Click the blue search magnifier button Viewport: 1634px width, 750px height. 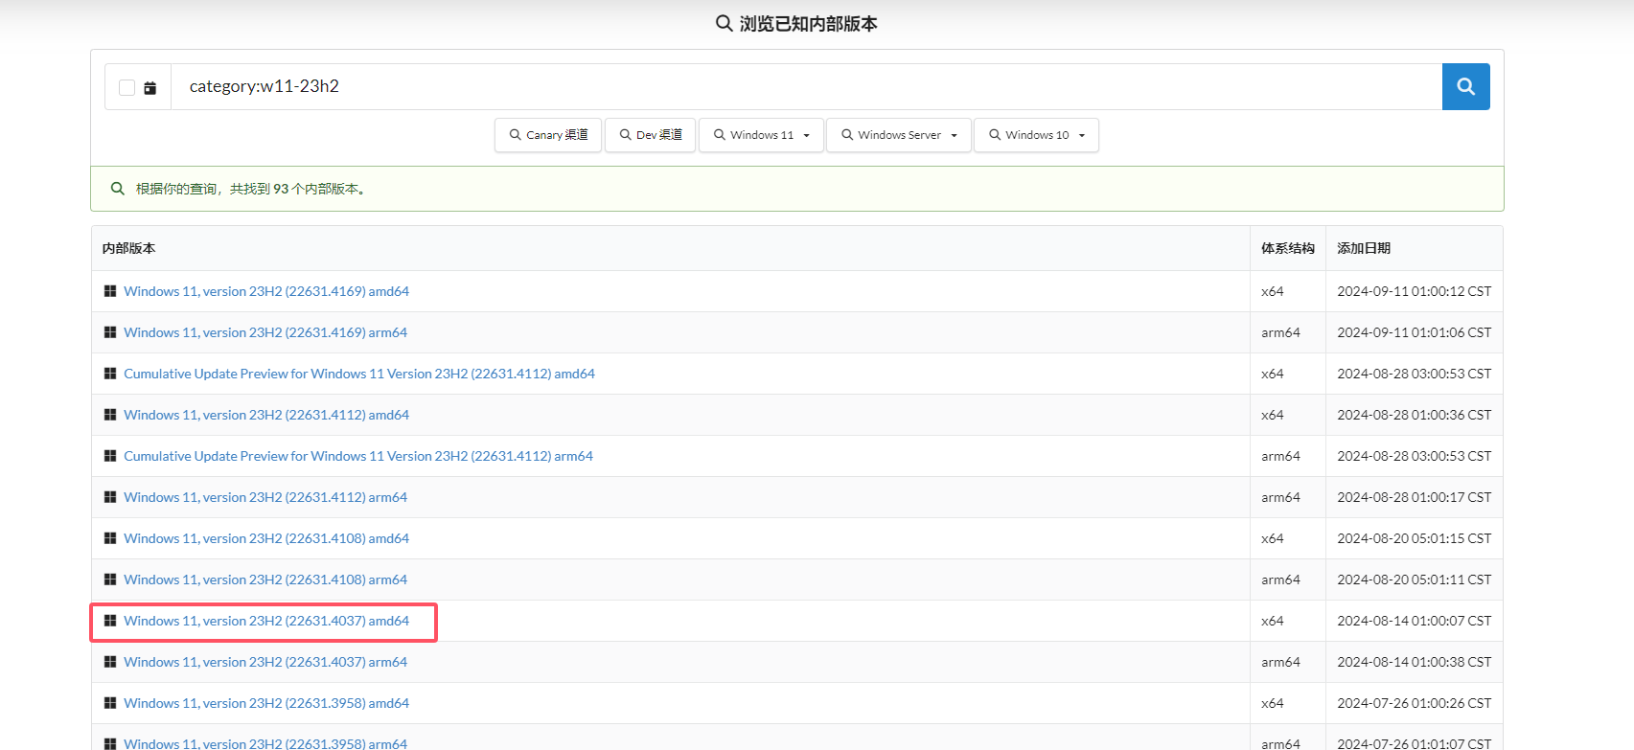[x=1465, y=86]
